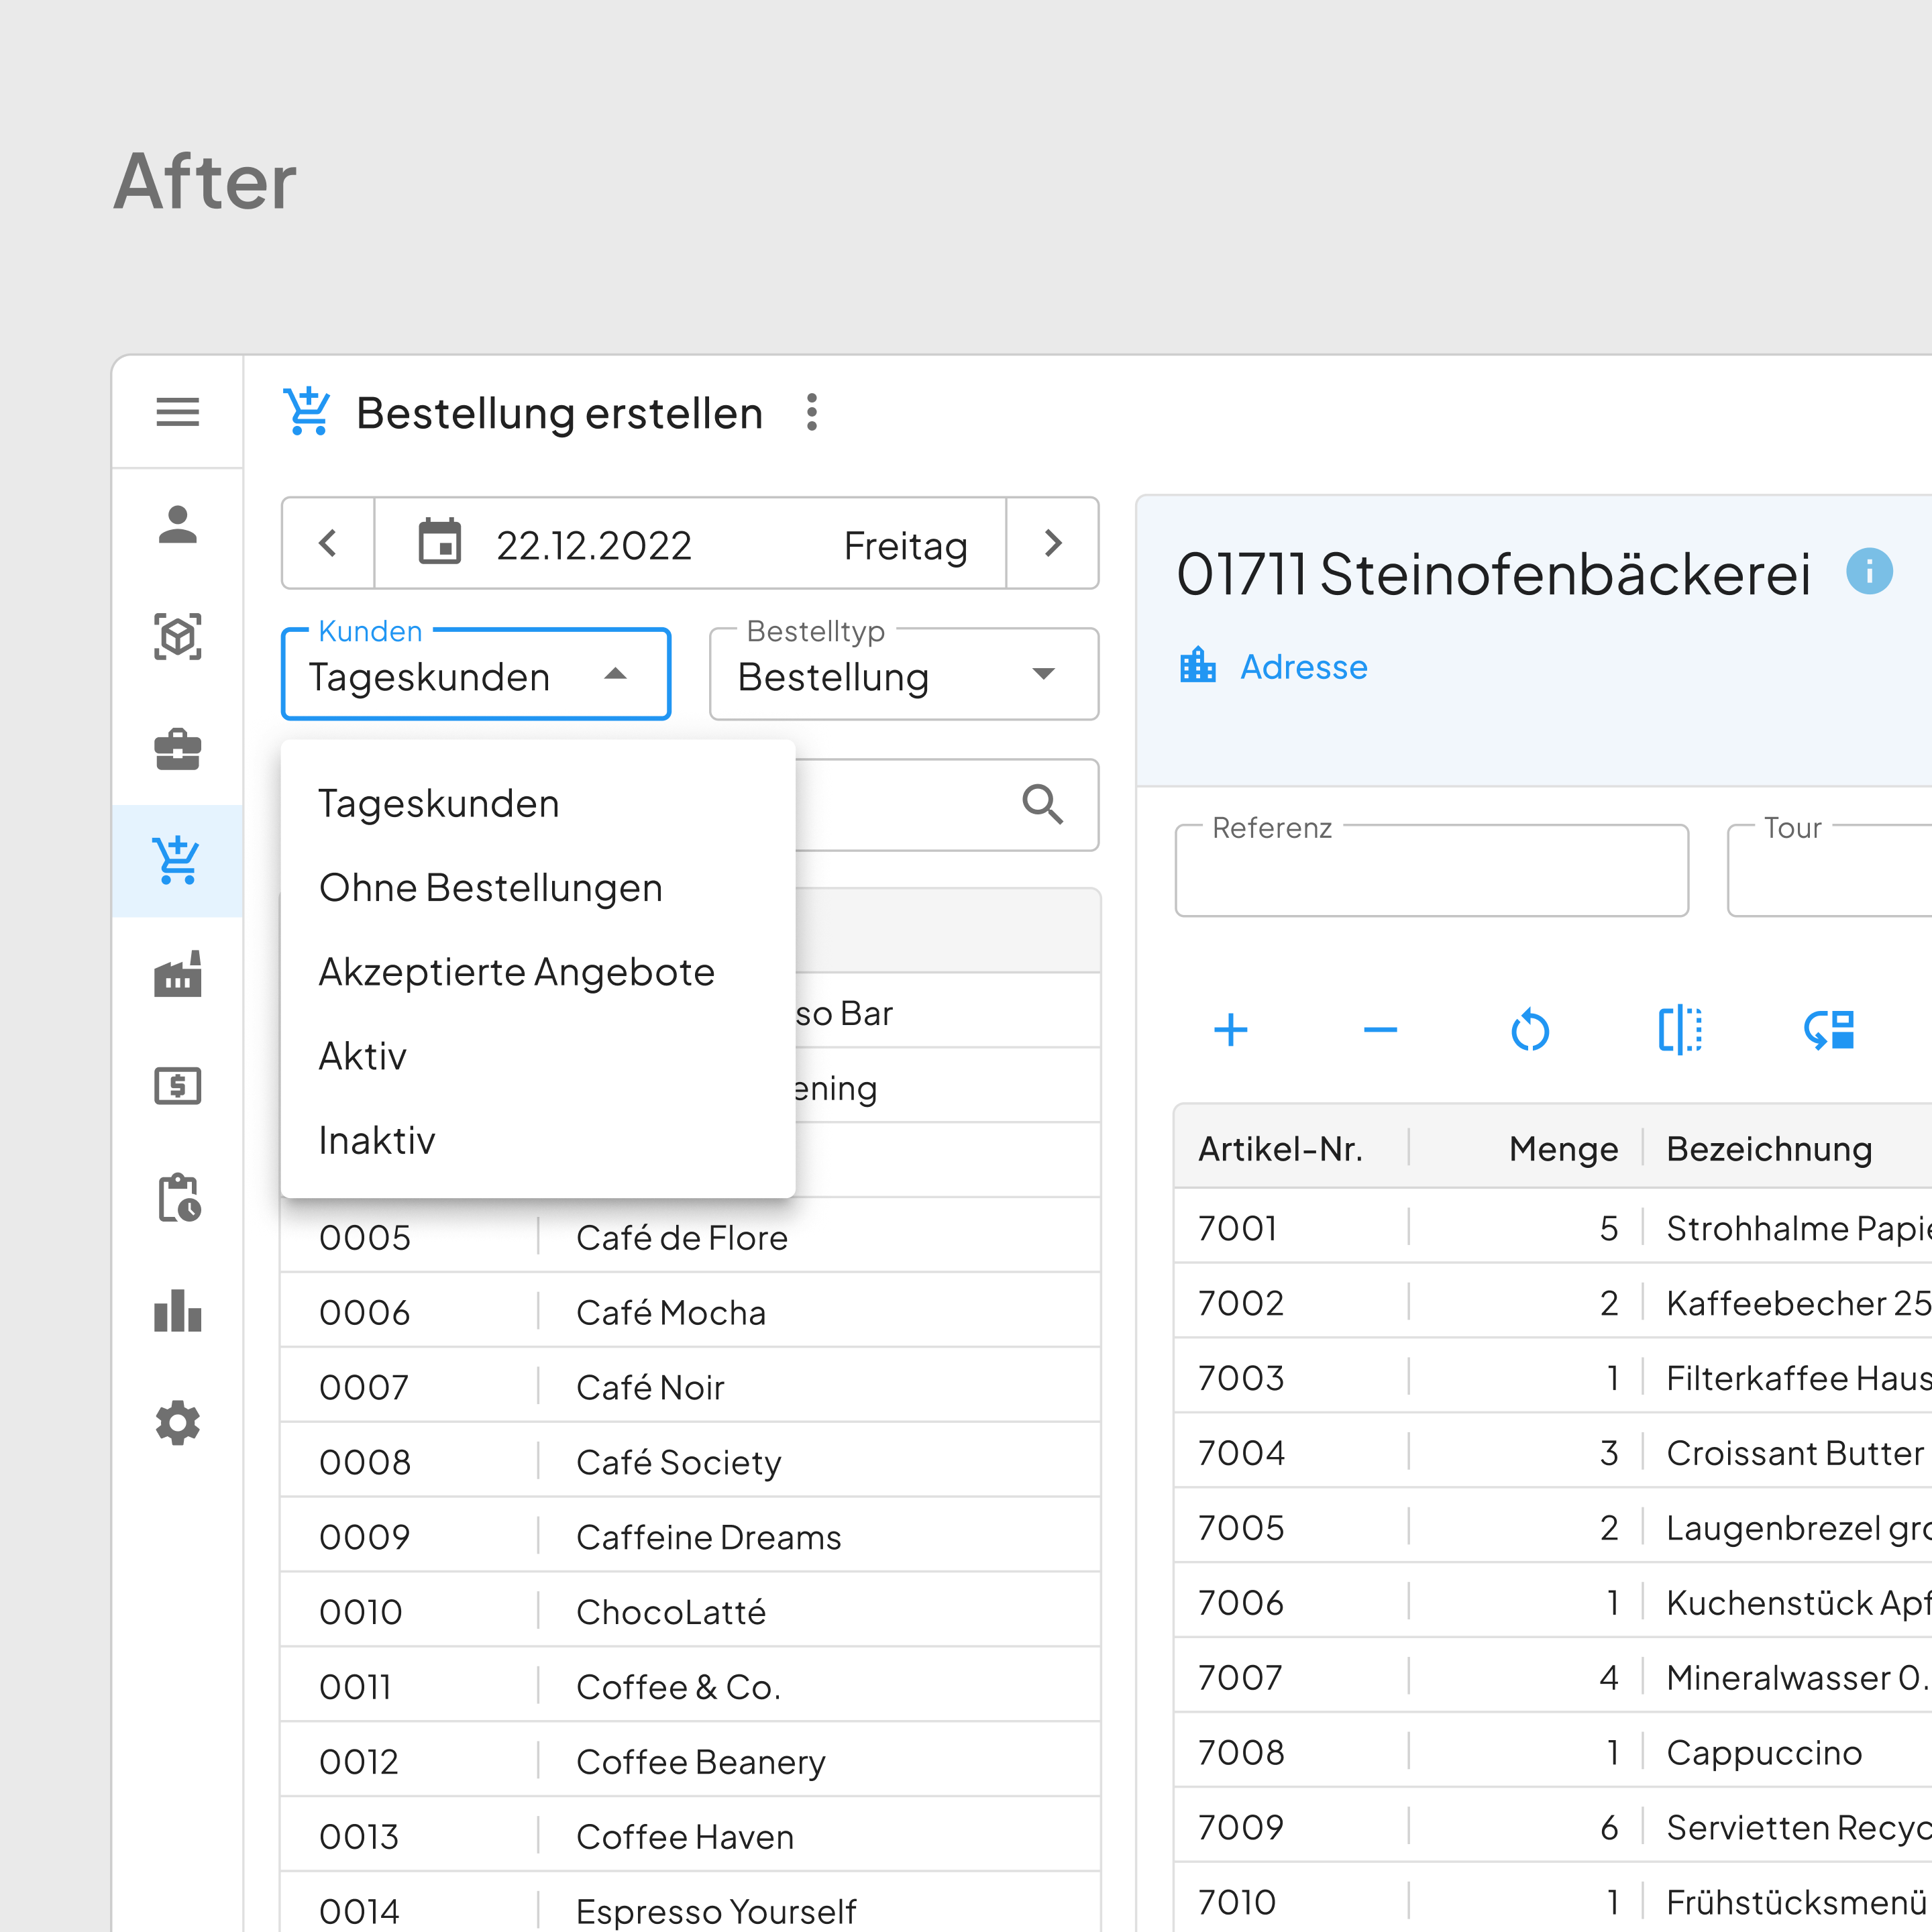This screenshot has height=1932, width=1932.
Task: Select customer Café de Flore
Action: point(690,1236)
